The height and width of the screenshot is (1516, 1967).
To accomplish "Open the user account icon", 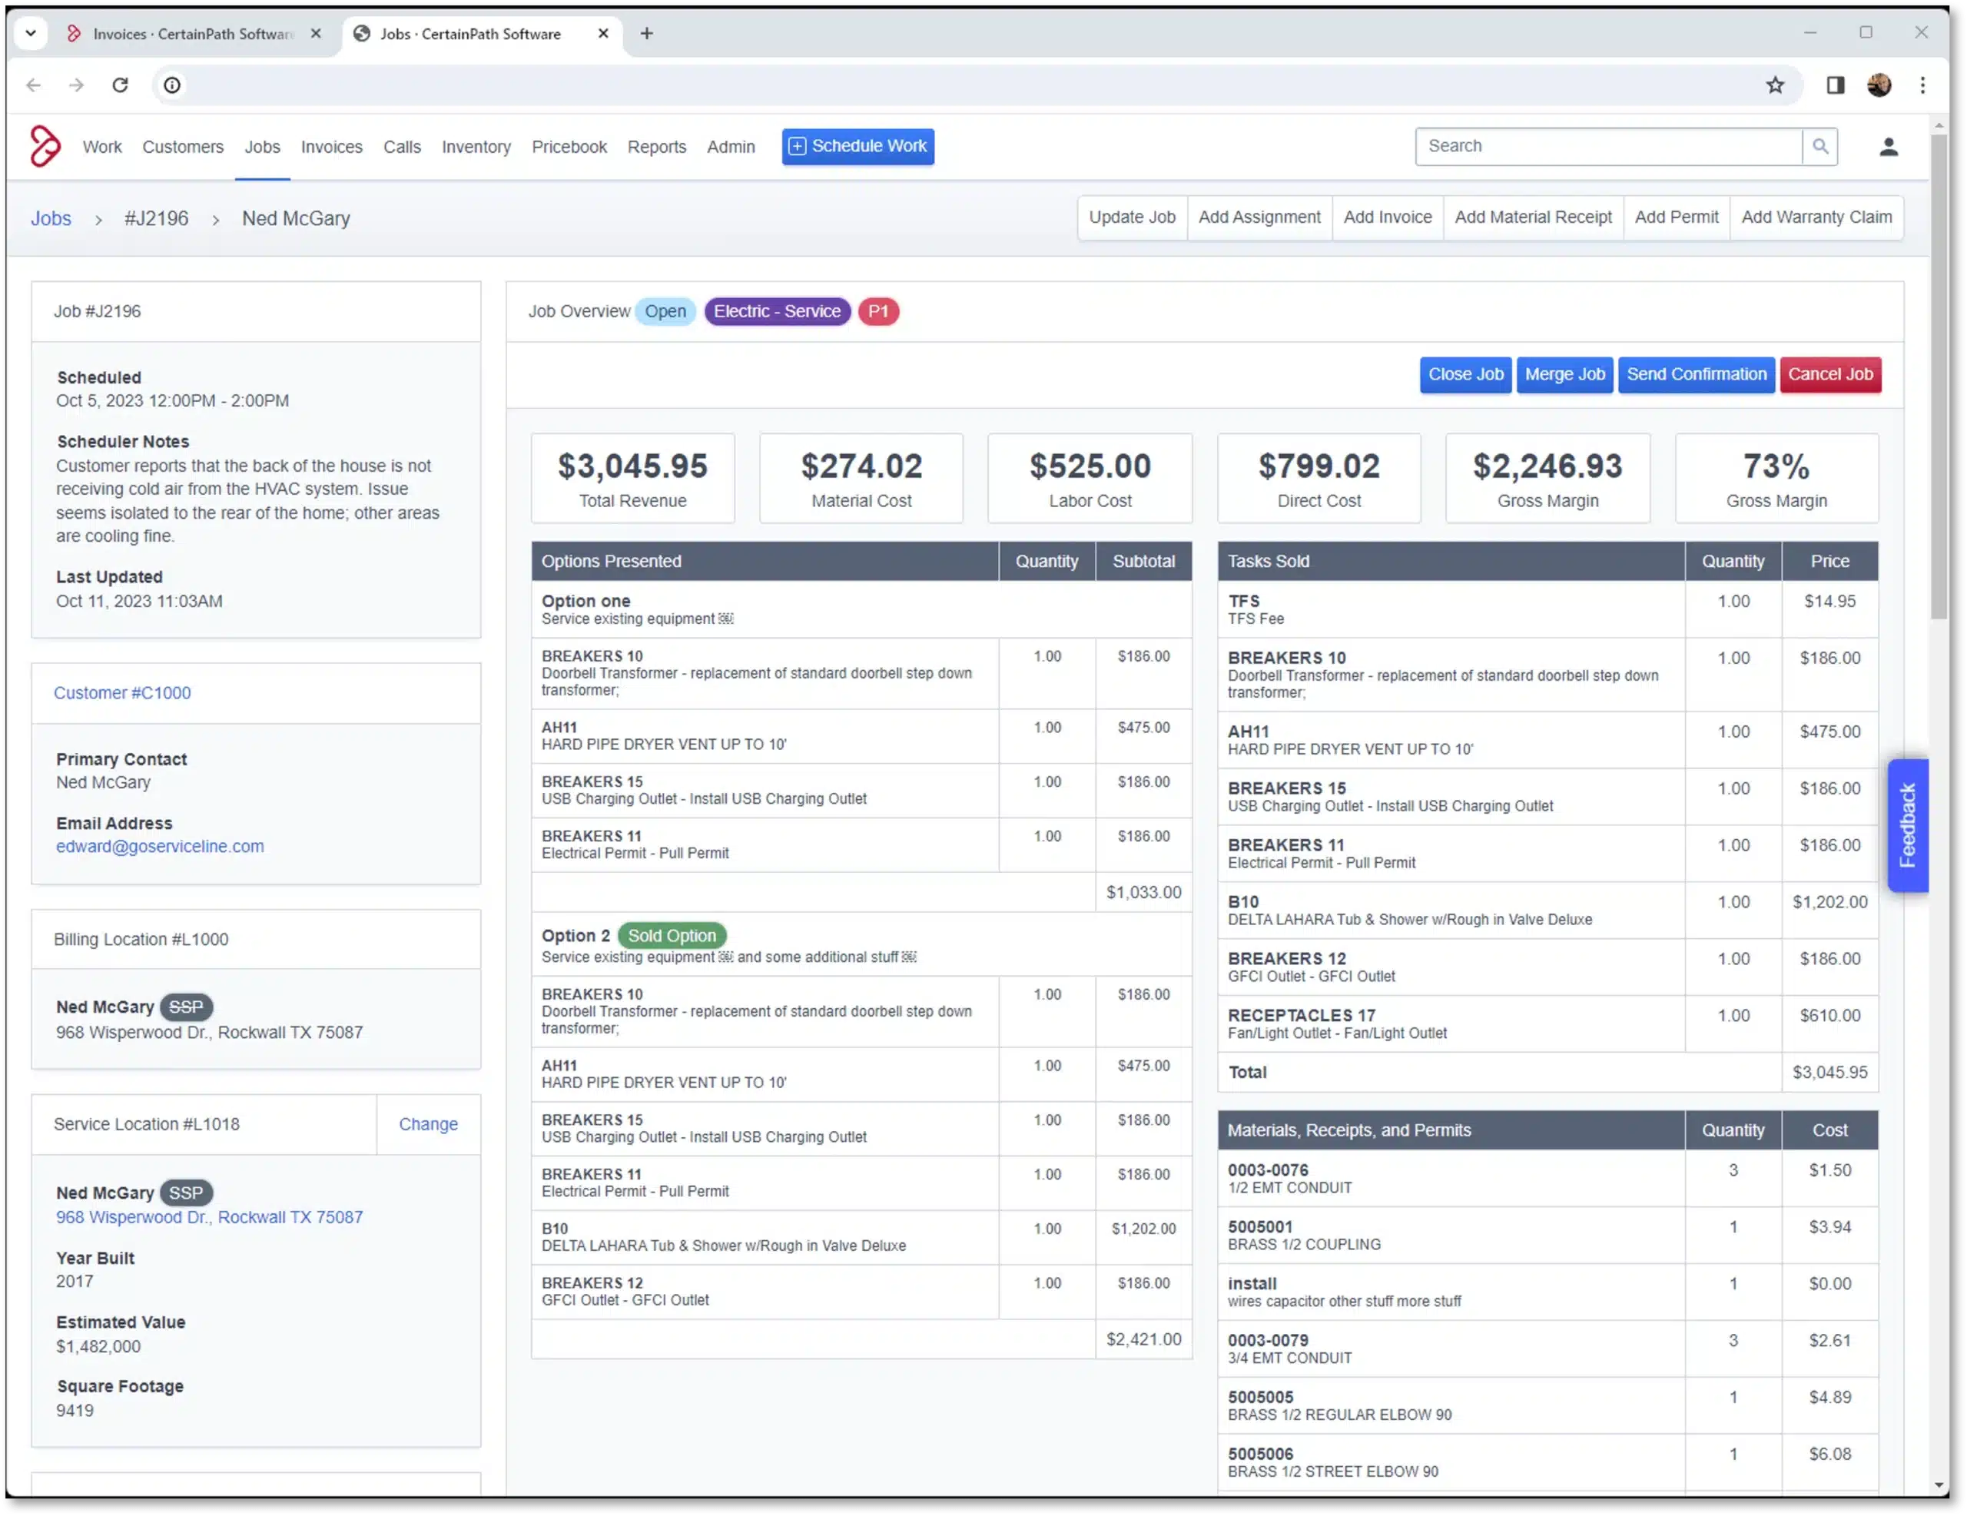I will (1889, 147).
